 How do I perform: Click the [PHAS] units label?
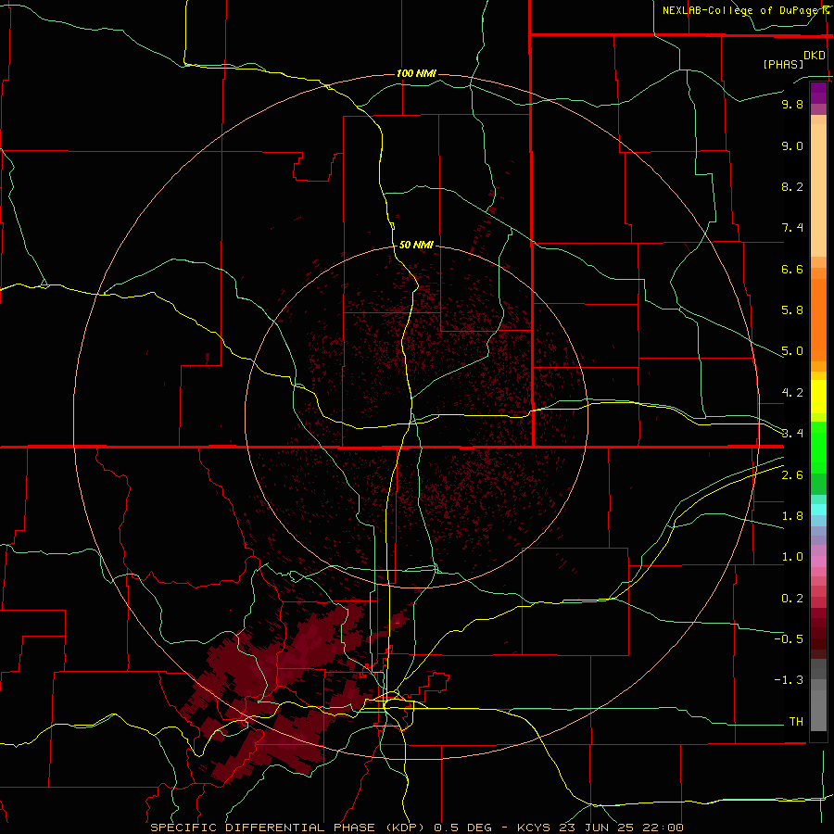tap(783, 64)
